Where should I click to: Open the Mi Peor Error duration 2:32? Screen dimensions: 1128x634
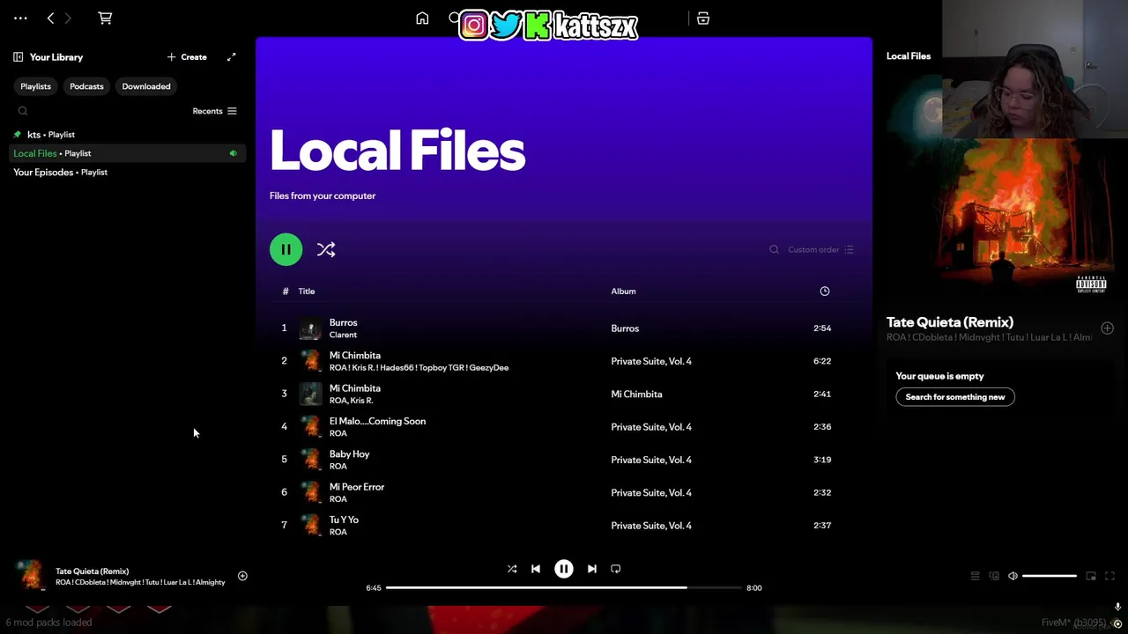click(822, 493)
